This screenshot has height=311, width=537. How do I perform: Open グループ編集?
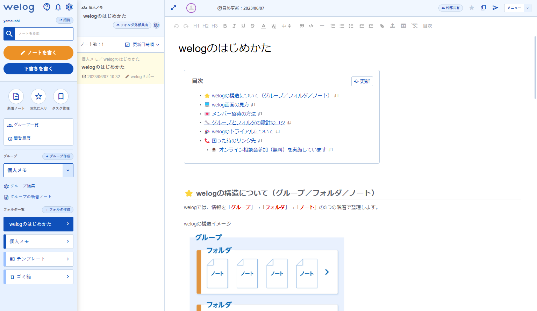(x=20, y=186)
